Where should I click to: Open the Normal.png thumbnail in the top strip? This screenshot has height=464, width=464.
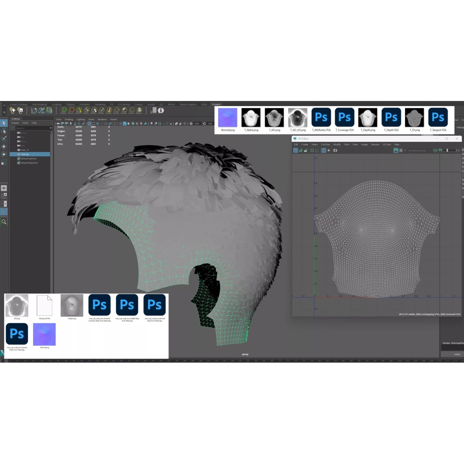pos(228,117)
